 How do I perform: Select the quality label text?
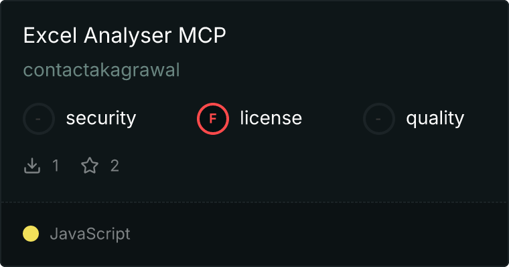pos(435,119)
